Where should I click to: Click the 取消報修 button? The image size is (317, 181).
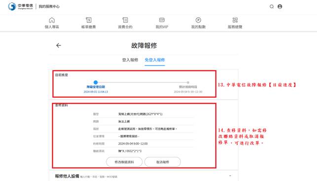point(163,162)
